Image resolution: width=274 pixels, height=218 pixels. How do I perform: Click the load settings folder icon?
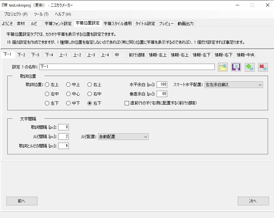tap(223, 67)
